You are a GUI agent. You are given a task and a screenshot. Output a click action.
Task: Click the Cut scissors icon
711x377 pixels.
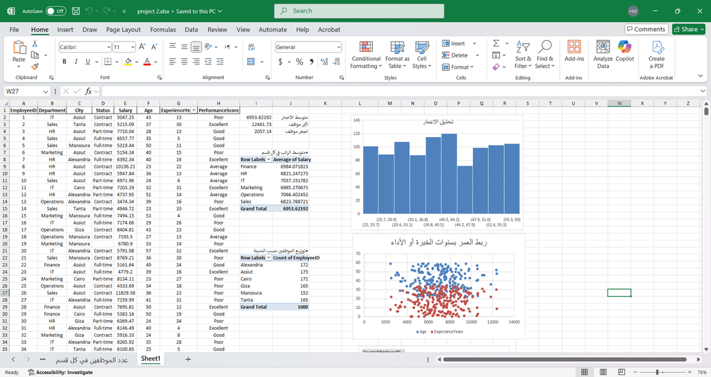coord(34,43)
